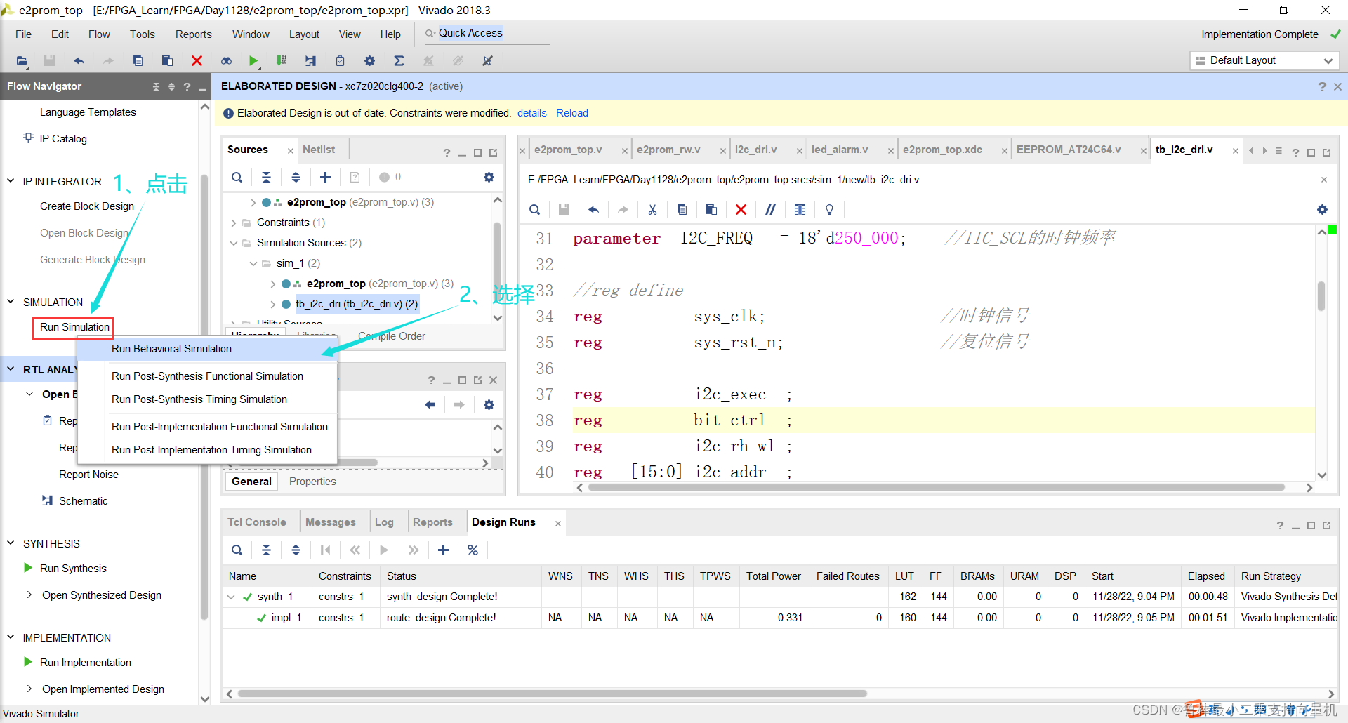The width and height of the screenshot is (1348, 723).
Task: Click the binoculars Find icon in main toolbar
Action: [226, 61]
